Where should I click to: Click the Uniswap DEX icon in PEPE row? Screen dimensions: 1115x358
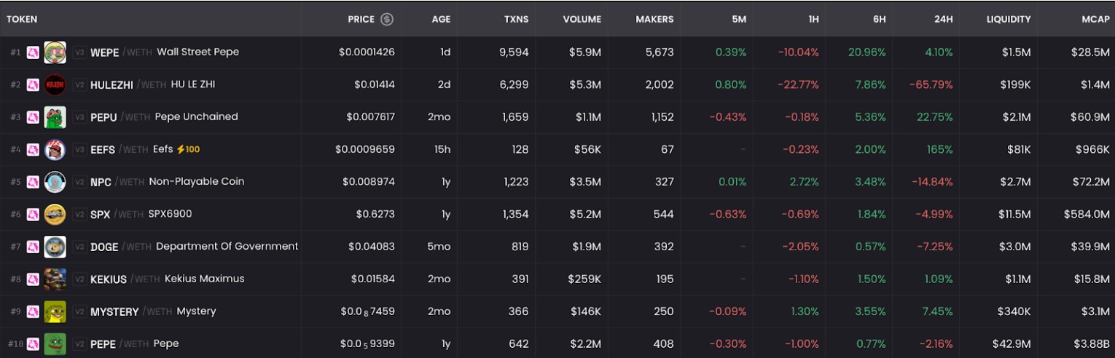[x=33, y=344]
